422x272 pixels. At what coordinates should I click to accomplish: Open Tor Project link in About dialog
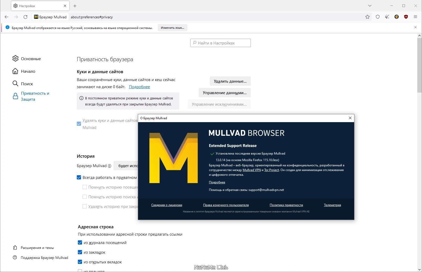271,170
